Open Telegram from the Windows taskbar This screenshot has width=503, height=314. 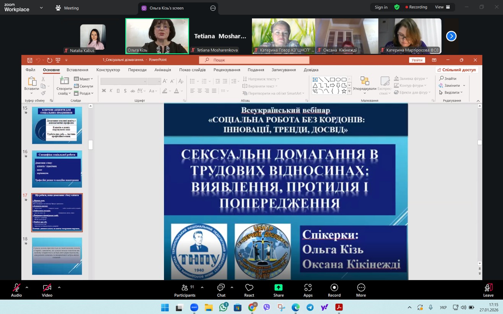310,308
